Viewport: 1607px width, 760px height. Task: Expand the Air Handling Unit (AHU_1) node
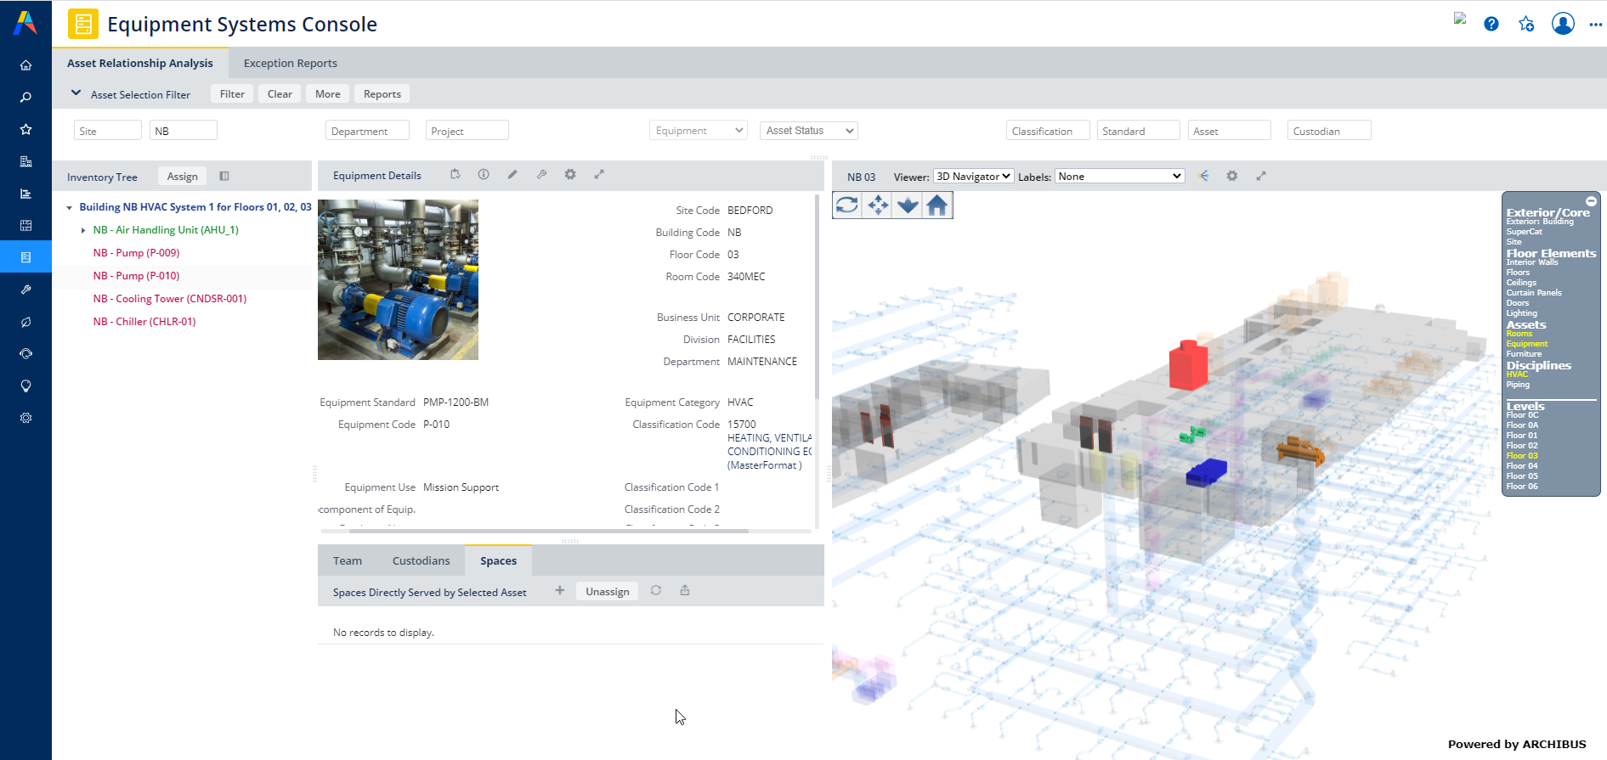click(x=83, y=230)
